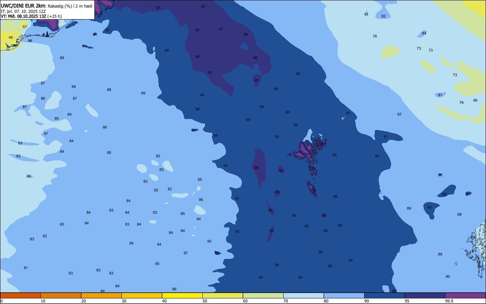The image size is (486, 304).
Task: Click the humidity value "46" on the map
Action: (11, 38)
